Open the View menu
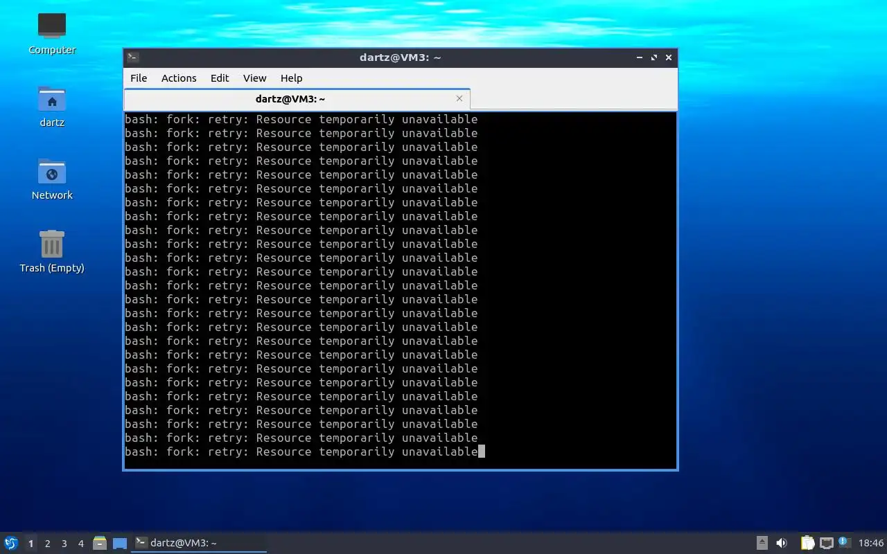This screenshot has width=887, height=554. click(x=254, y=78)
